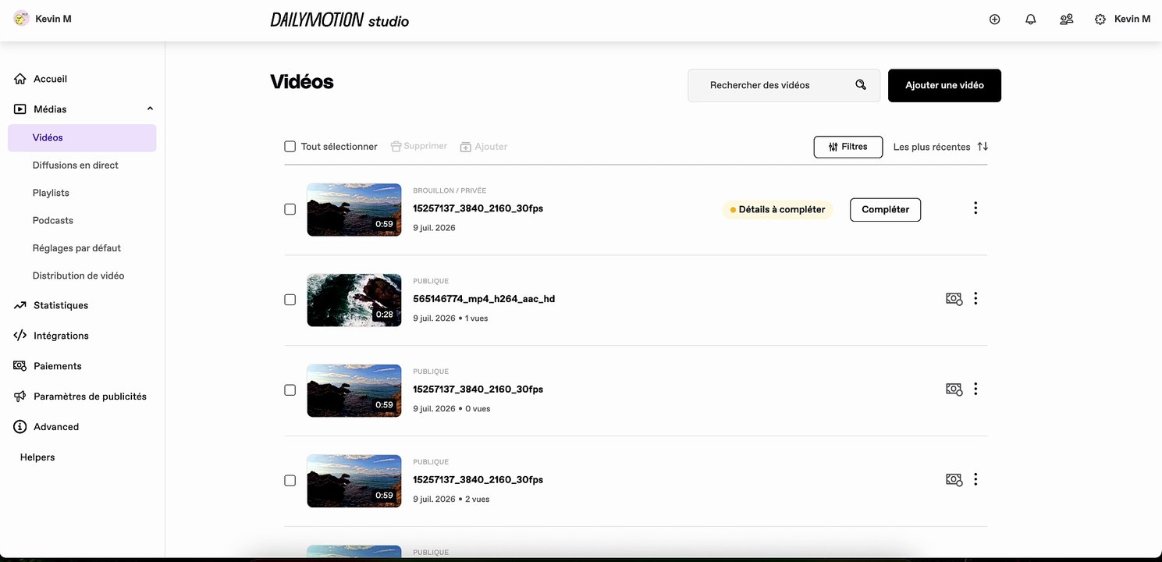Check the Tout sélectionner checkbox

pos(290,147)
